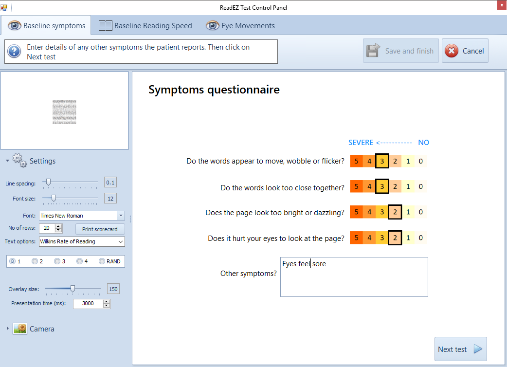Screen dimensions: 507x367
Task: Select the RAND radio button
Action: [x=102, y=261]
